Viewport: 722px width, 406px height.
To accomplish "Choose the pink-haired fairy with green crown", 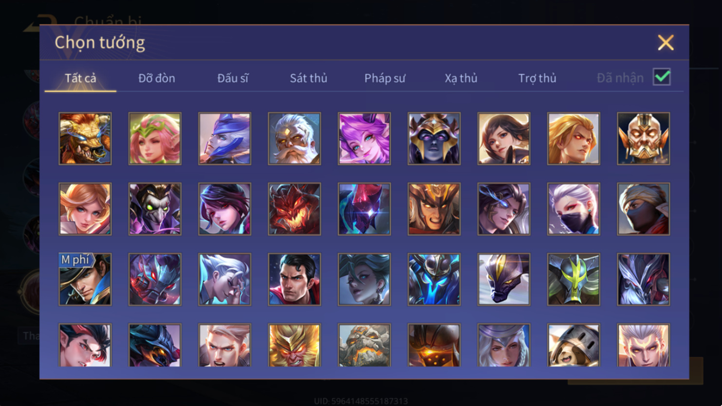I will tap(155, 139).
